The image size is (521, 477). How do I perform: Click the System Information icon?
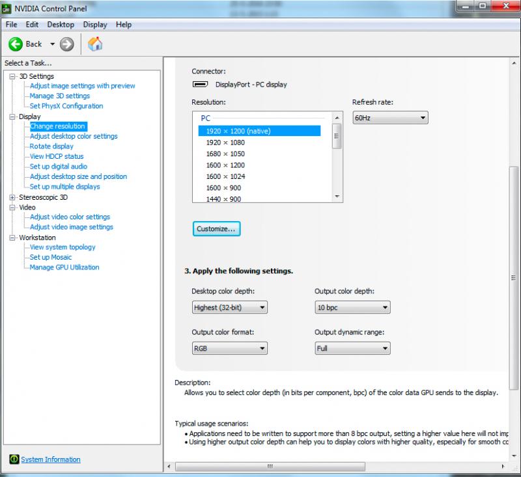[14, 459]
